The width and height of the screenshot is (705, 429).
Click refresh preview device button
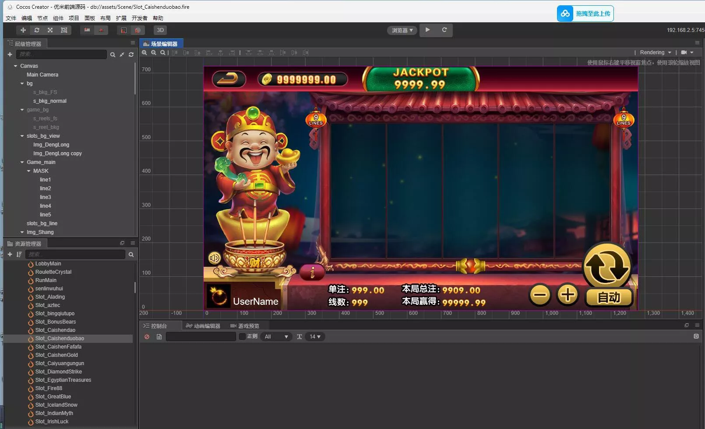tap(444, 30)
